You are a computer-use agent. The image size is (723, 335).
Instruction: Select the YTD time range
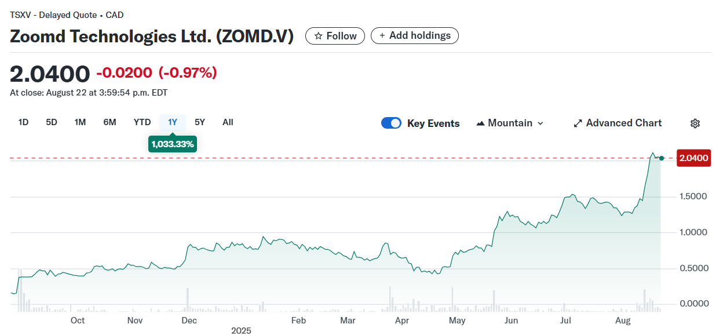pos(142,122)
